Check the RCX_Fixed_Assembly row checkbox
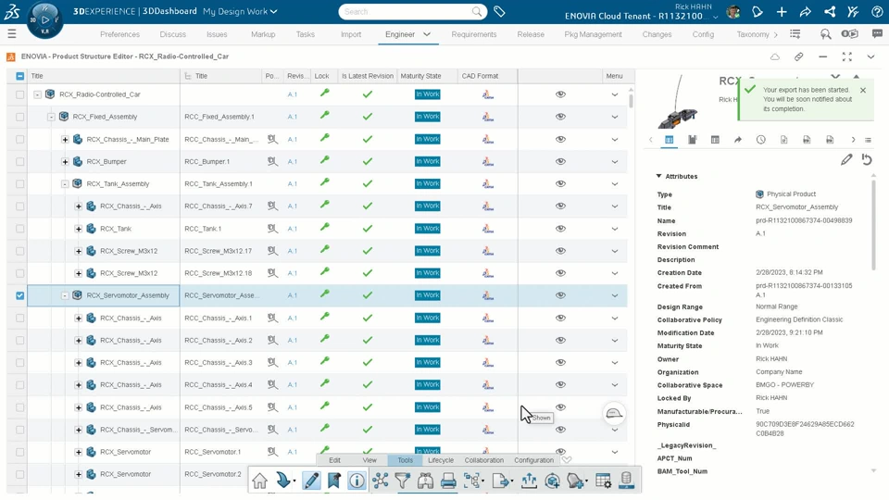889x500 pixels. pos(19,117)
